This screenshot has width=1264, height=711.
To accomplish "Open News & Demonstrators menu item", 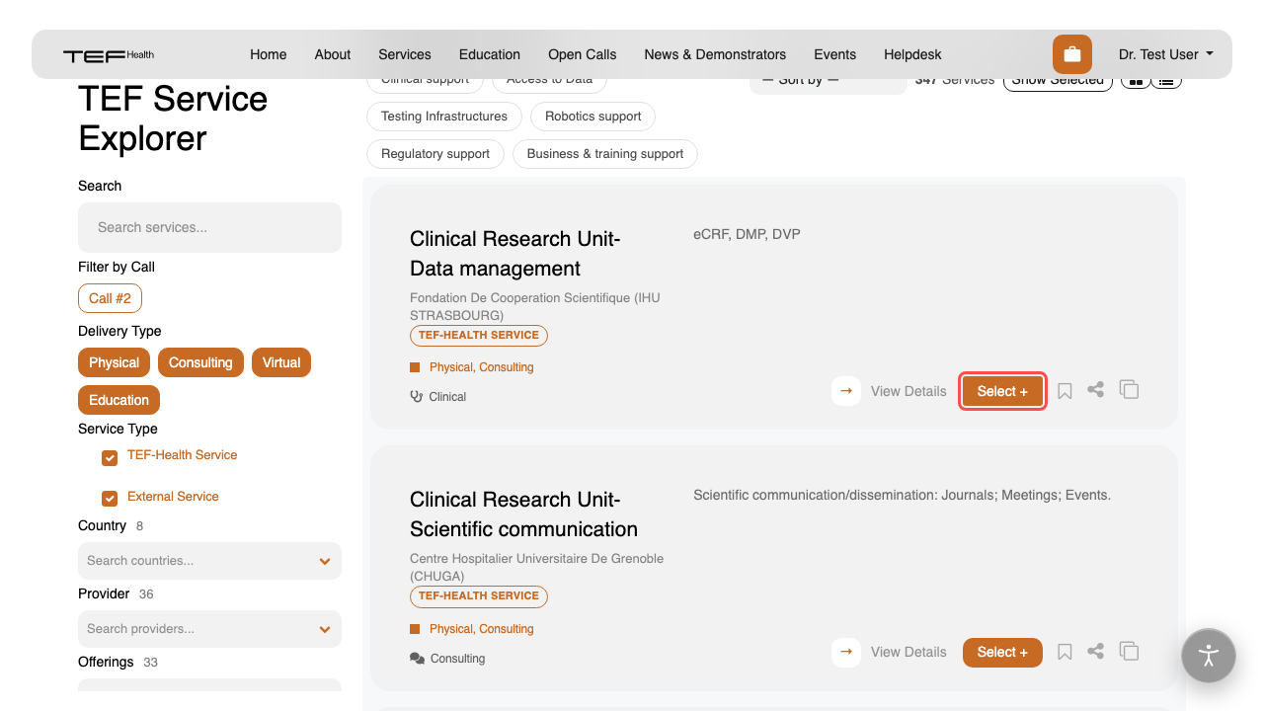I will (715, 54).
